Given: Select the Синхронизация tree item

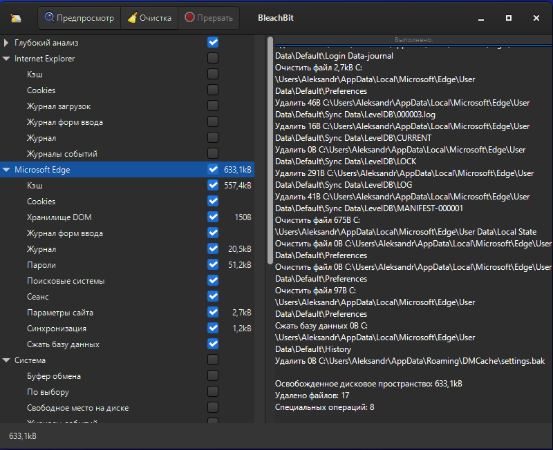Looking at the screenshot, I should pyautogui.click(x=57, y=329).
